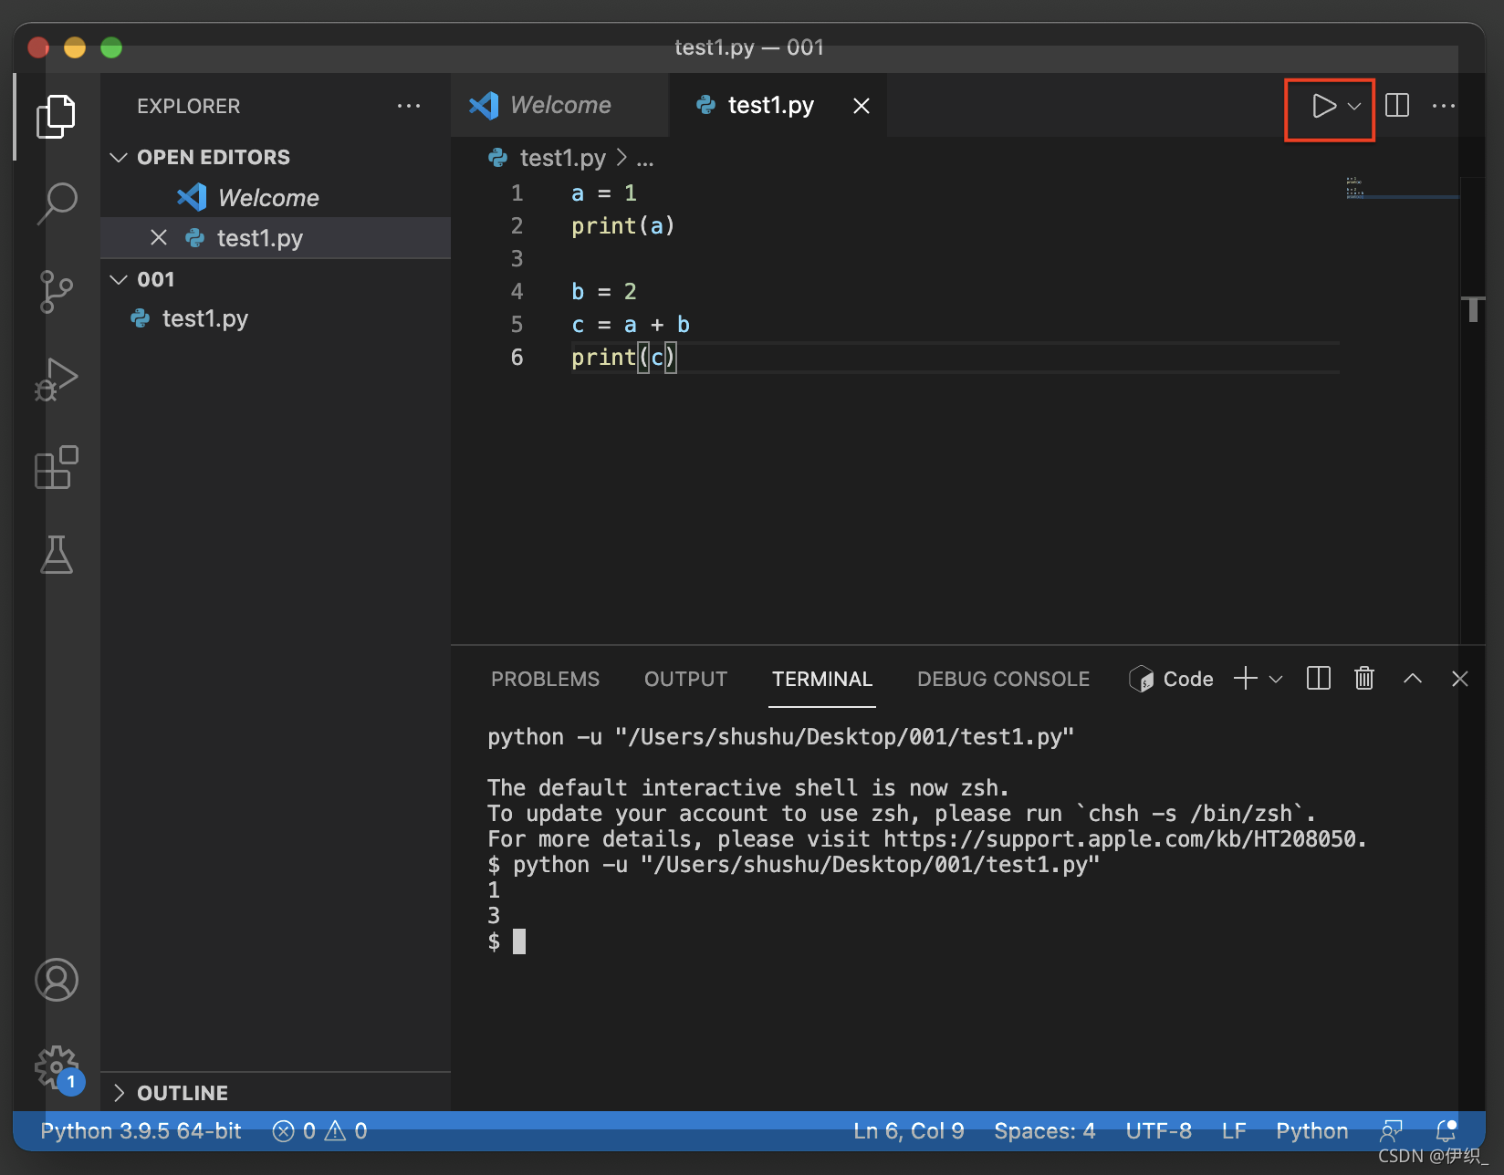Kill the terminal with trash icon
The image size is (1504, 1175).
pyautogui.click(x=1364, y=679)
